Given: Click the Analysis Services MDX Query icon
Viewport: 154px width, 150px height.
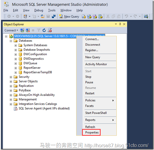Looking at the screenshot, I should 89,16.
